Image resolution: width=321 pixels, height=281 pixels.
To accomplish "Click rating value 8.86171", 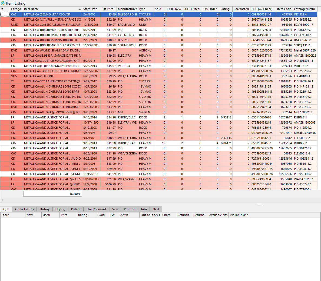I will pyautogui.click(x=226, y=143).
